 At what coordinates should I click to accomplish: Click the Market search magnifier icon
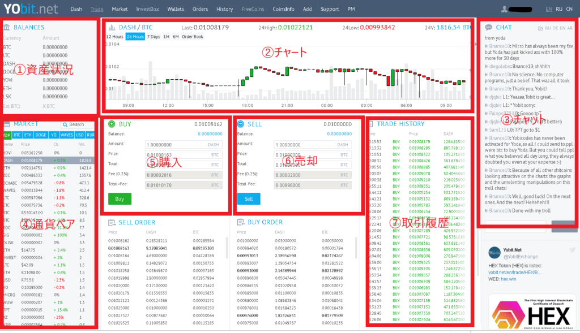pos(65,125)
